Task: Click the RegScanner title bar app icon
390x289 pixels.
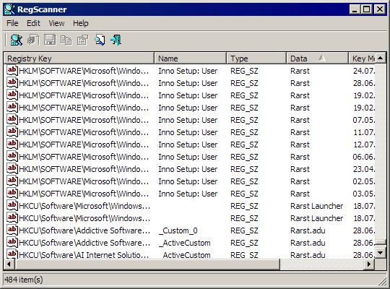Action: click(9, 9)
